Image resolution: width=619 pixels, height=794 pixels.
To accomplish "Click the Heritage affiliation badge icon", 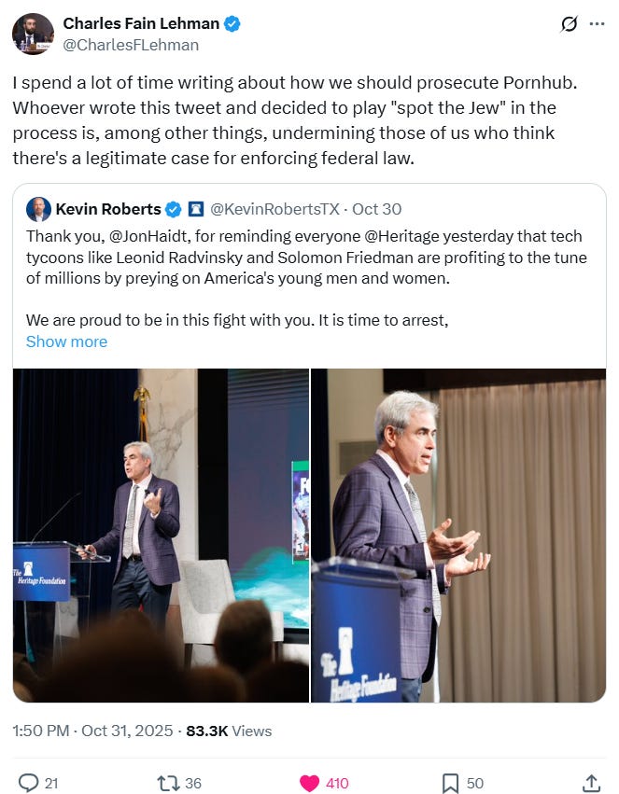I will pyautogui.click(x=195, y=209).
